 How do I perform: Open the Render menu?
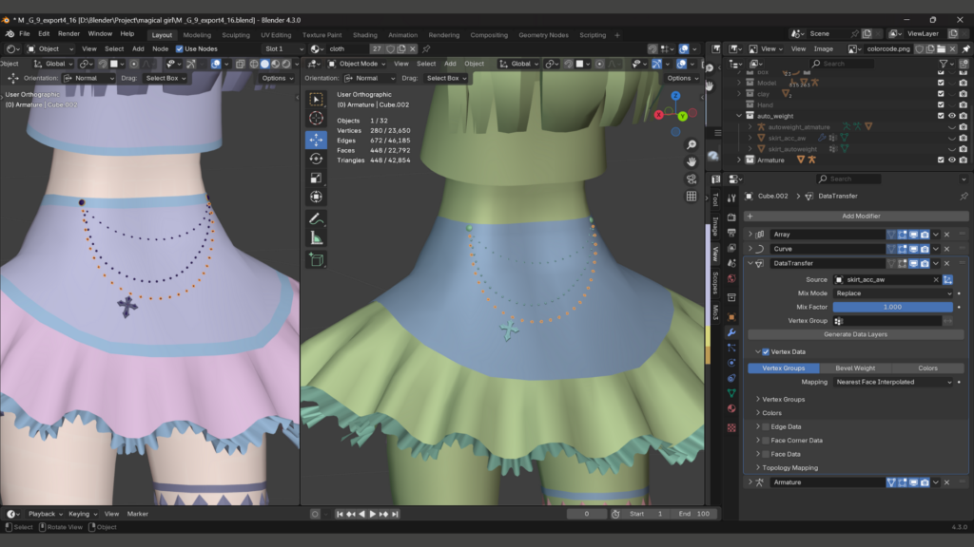click(x=68, y=33)
